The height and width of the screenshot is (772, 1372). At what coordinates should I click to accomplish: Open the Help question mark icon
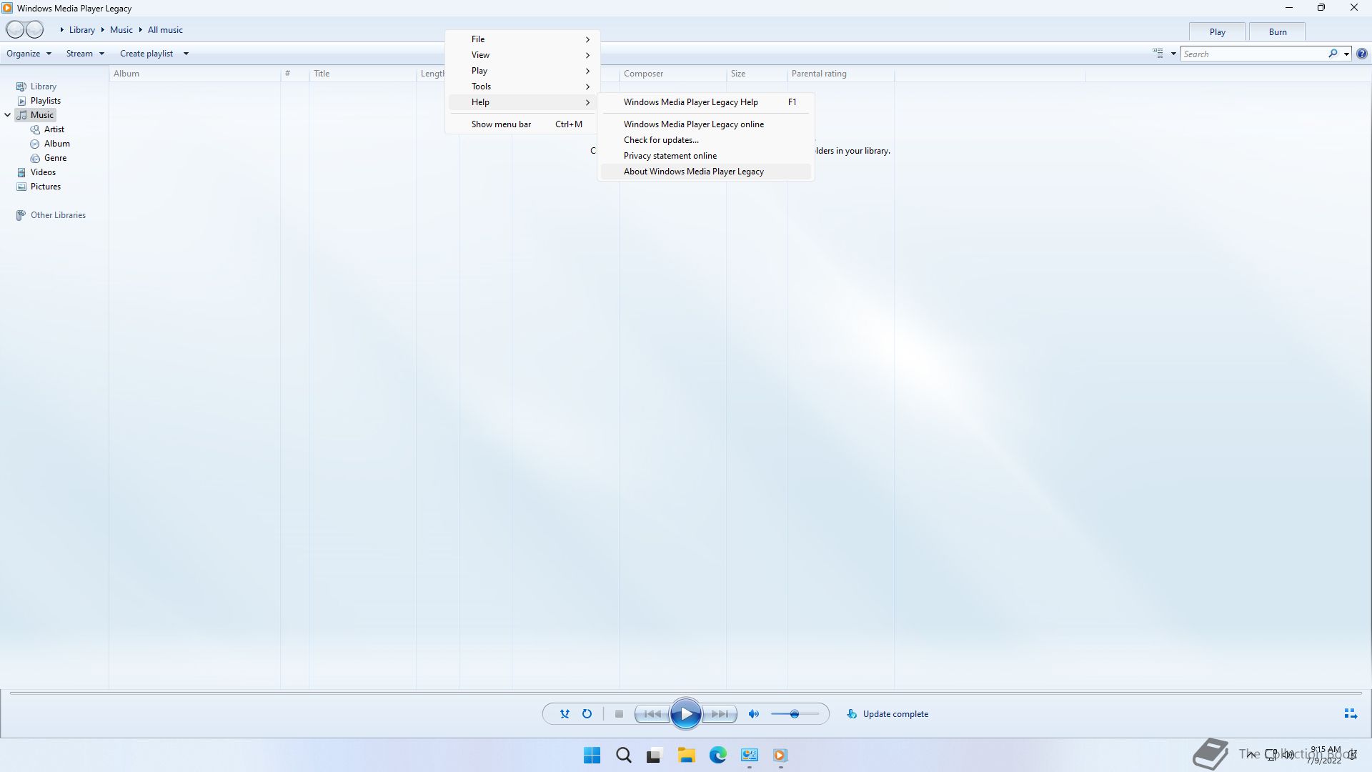[1362, 54]
